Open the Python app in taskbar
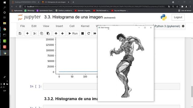Viewport: 193px width, 108px height. pos(5,53)
